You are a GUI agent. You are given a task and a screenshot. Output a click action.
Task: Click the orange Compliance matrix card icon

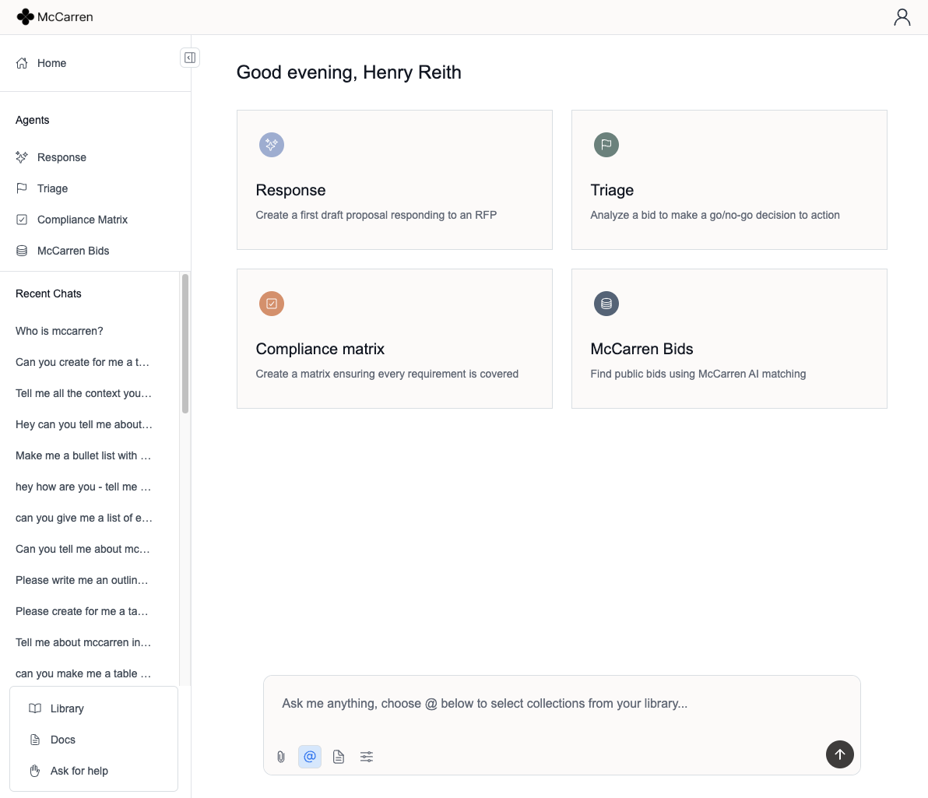(x=272, y=304)
